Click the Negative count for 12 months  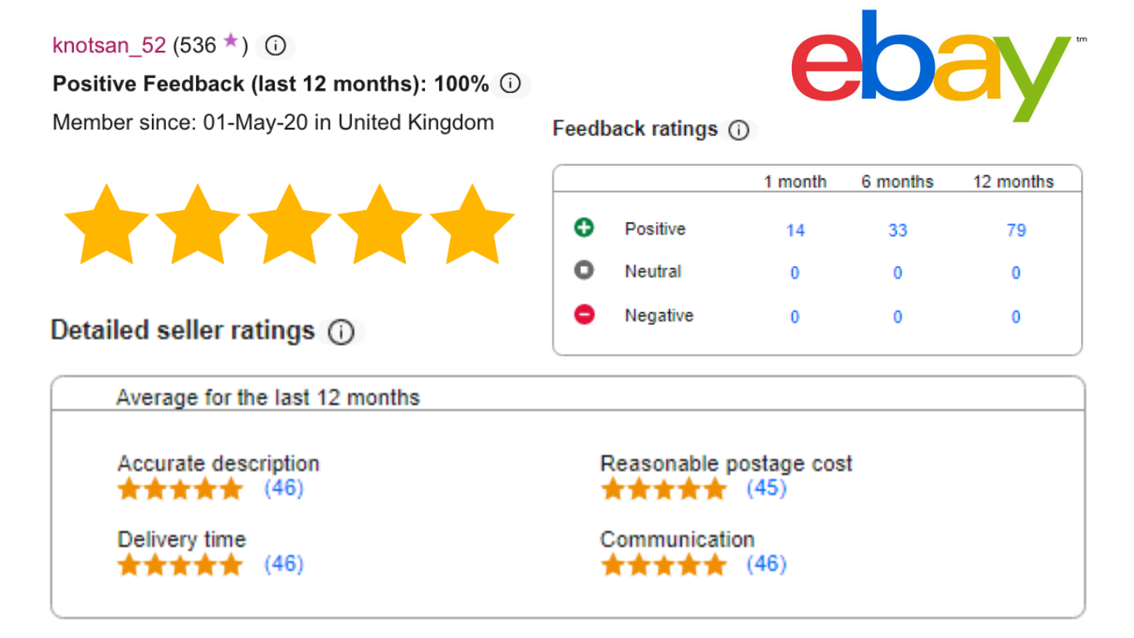1016,317
